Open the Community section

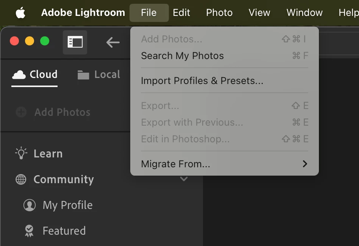(x=55, y=179)
